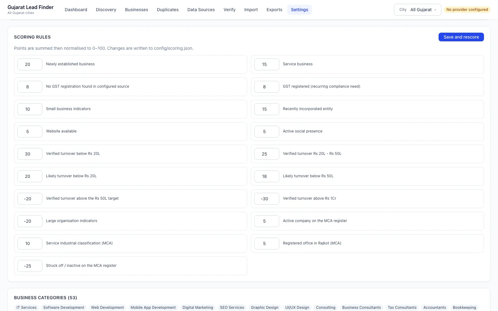Open the Businesses tab
498x311 pixels.
136,10
